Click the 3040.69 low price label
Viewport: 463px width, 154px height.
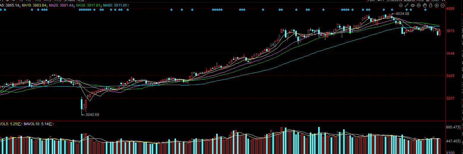point(92,114)
